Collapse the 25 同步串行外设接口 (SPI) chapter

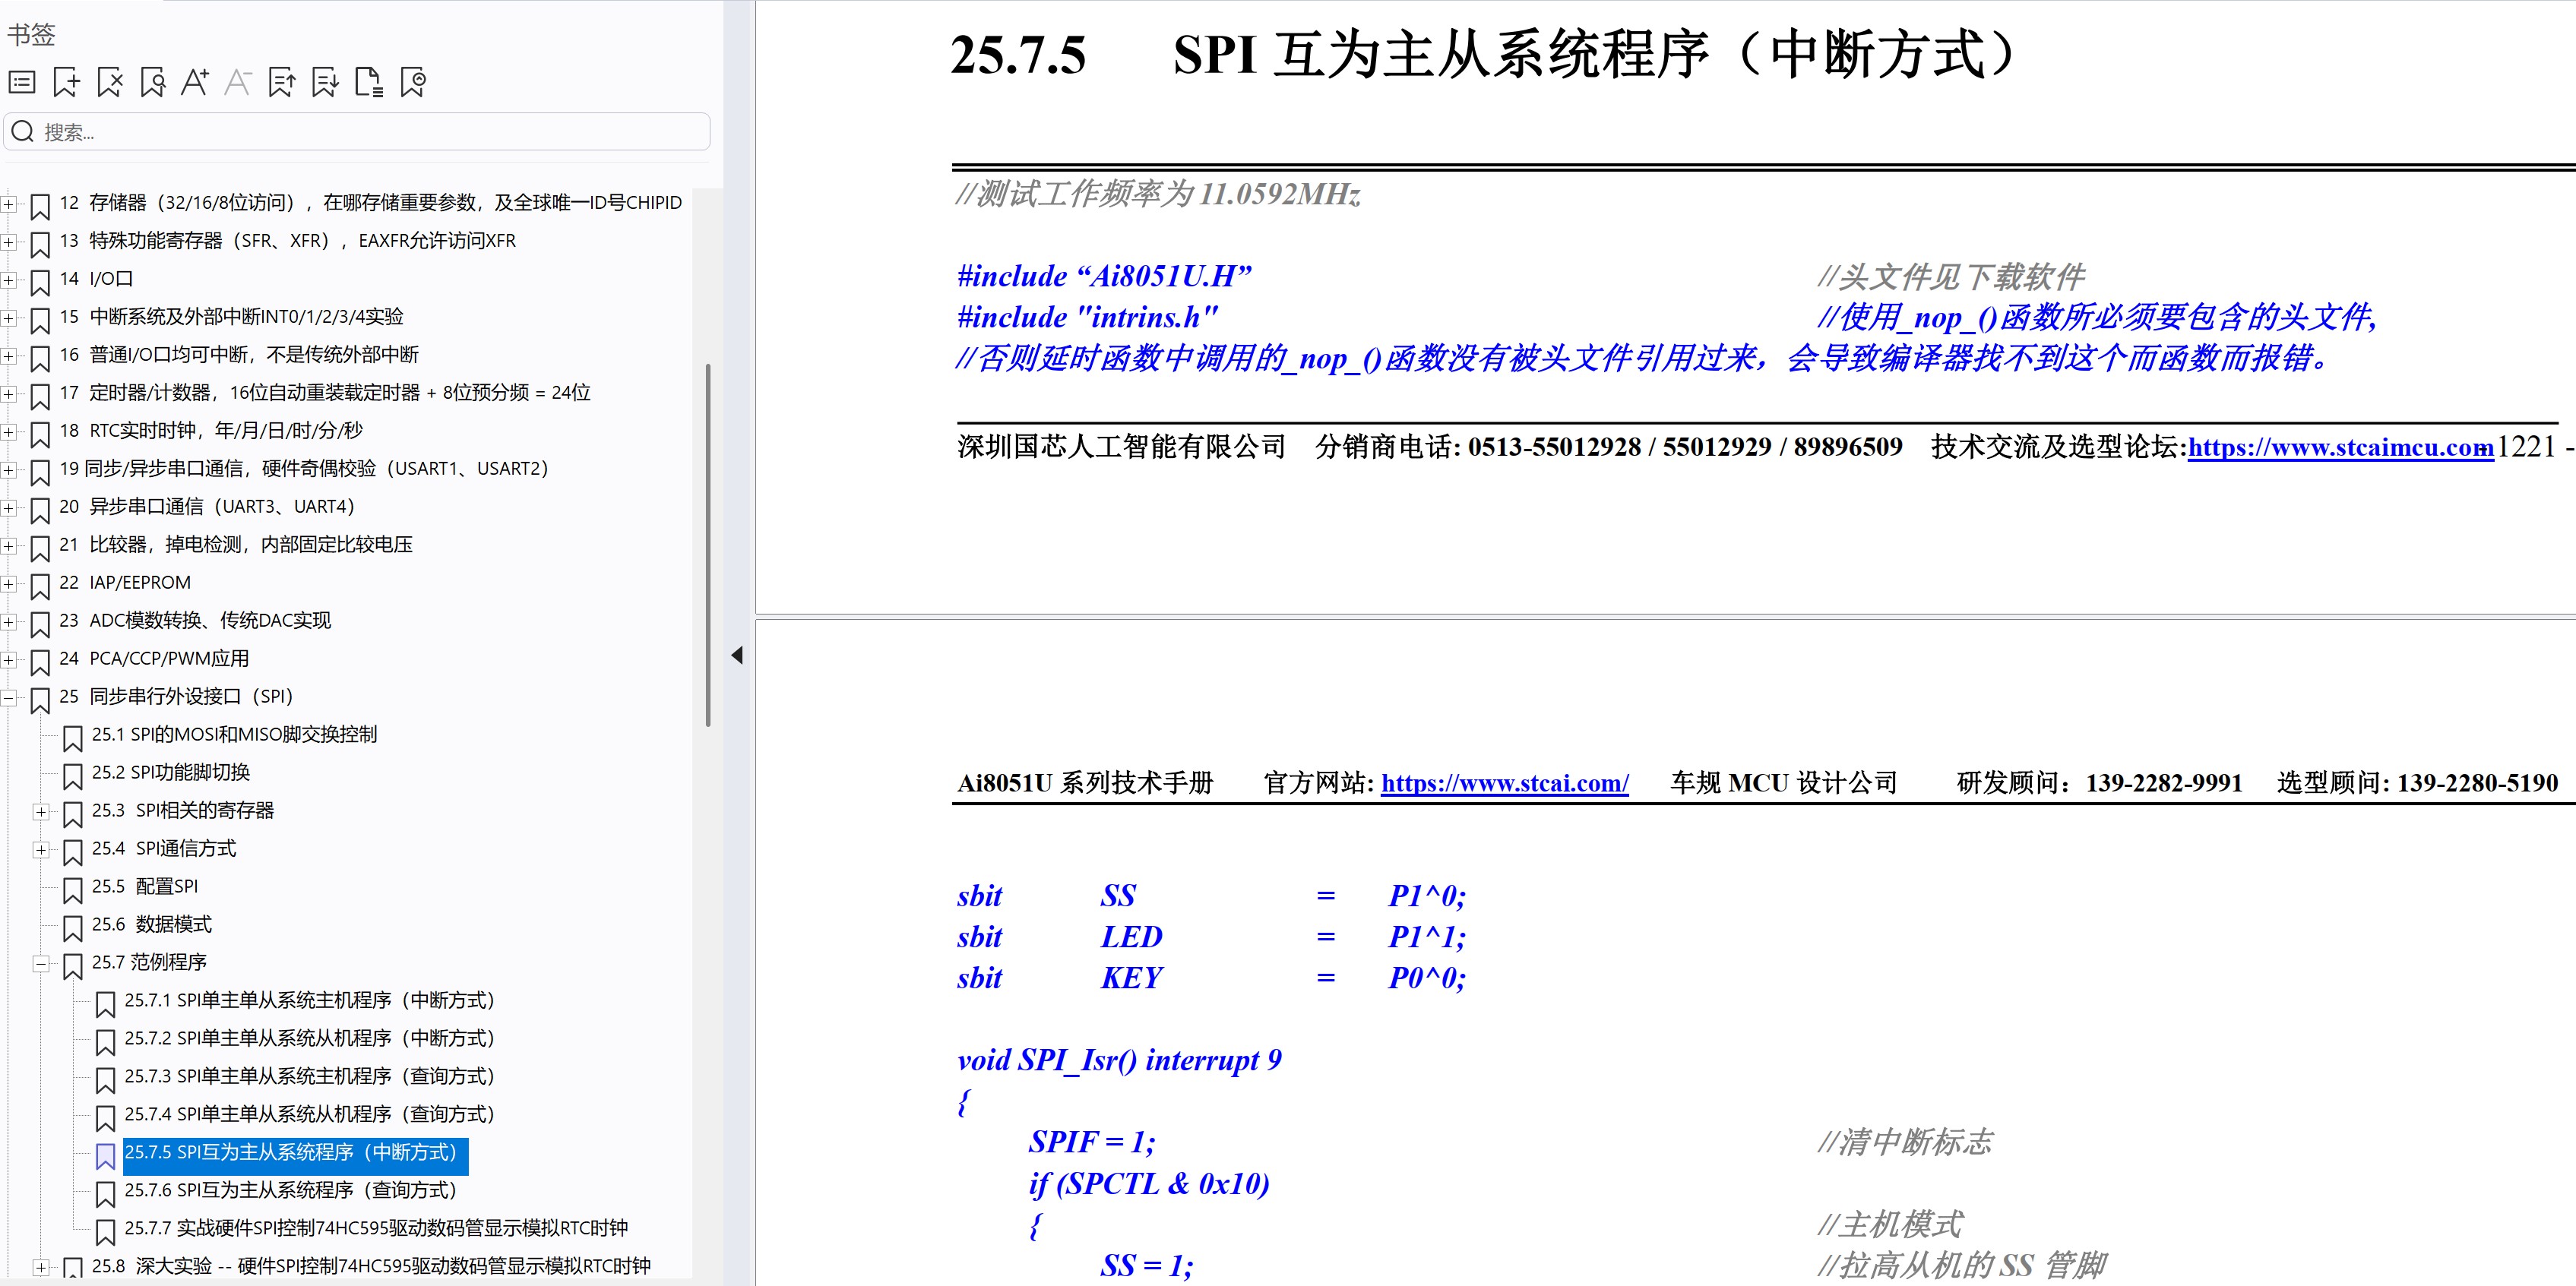tap(8, 698)
